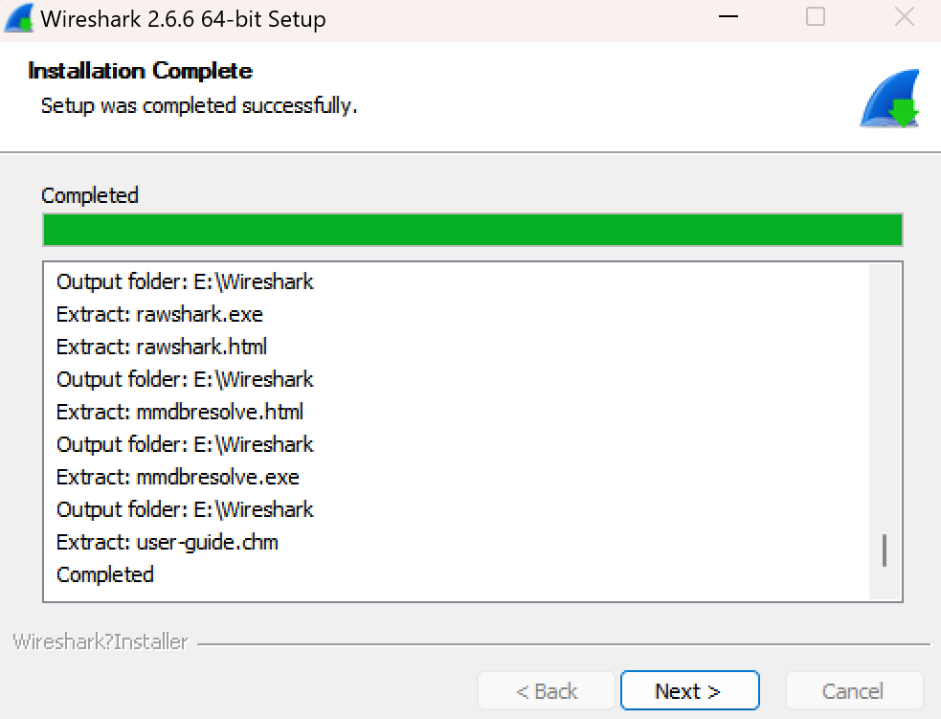Click the Wireshark installer logo in header
This screenshot has width=941, height=719.
click(889, 100)
